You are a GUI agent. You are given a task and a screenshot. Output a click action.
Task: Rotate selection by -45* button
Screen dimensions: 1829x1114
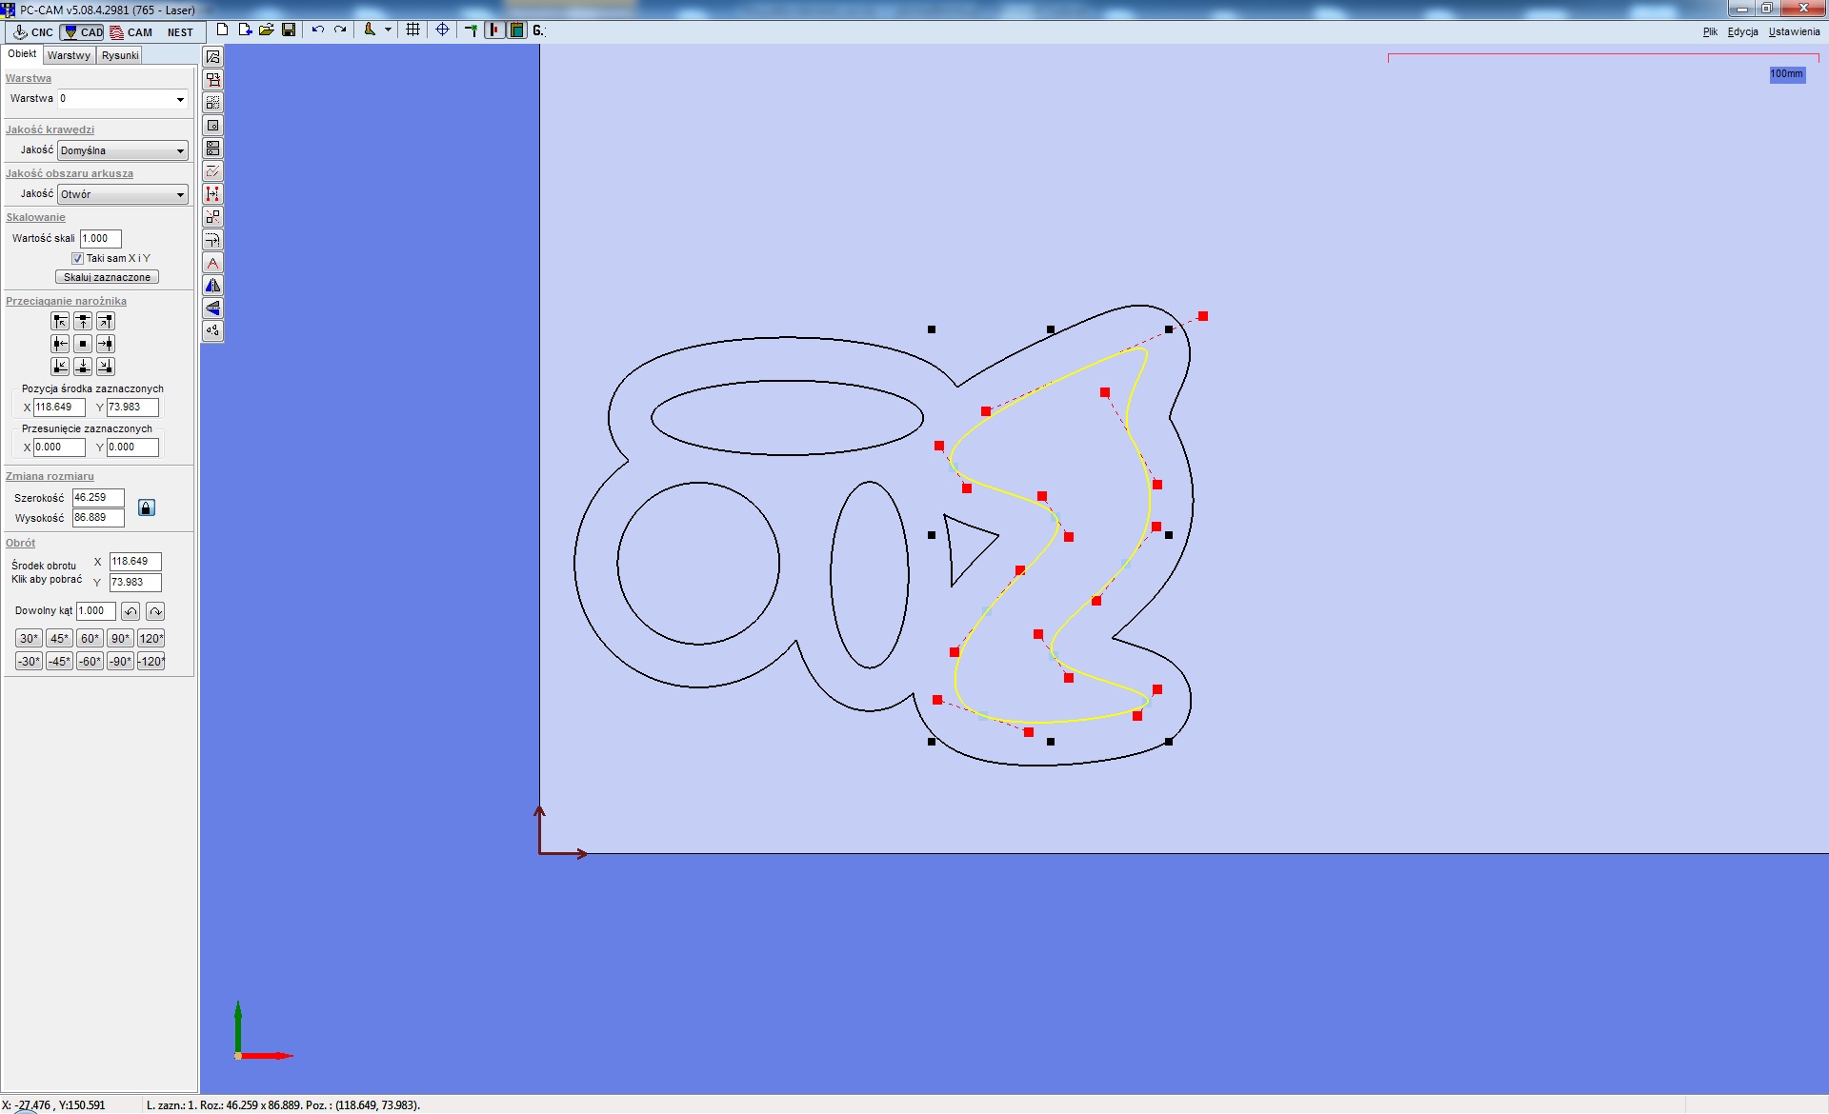59,662
